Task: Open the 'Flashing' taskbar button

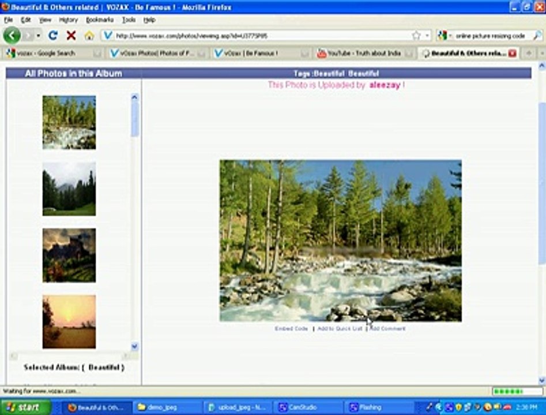Action: 379,408
